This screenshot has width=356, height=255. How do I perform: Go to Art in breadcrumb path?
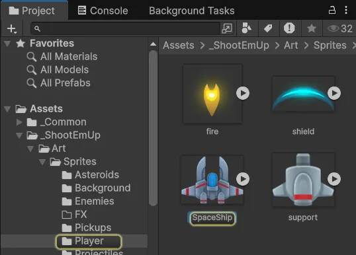[x=291, y=46]
